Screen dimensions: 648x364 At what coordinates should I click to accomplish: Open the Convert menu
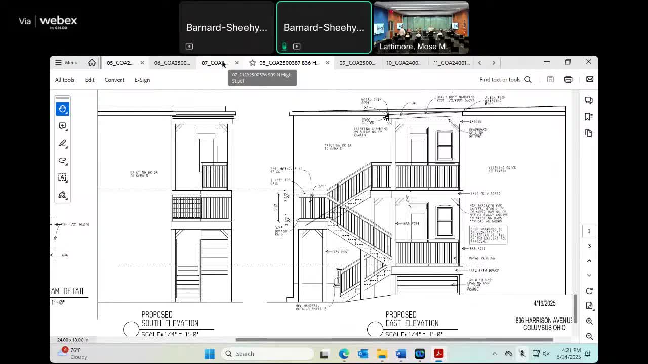click(114, 80)
